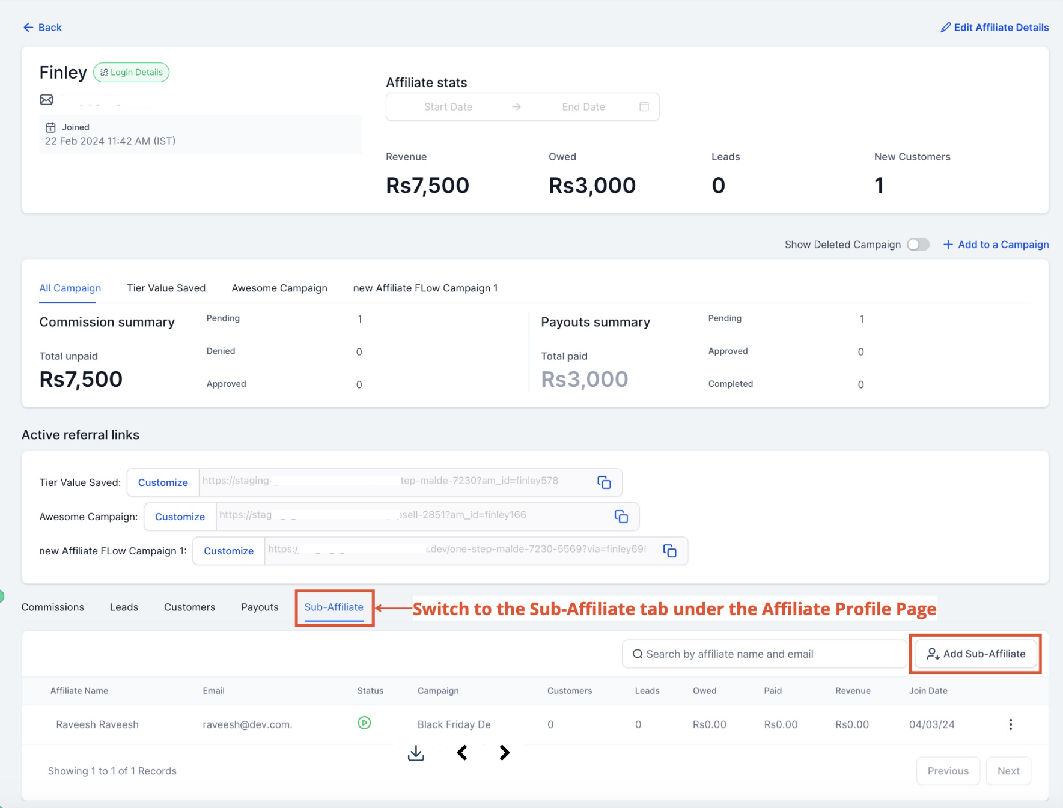
Task: Click the Join Date column header
Action: (x=928, y=691)
